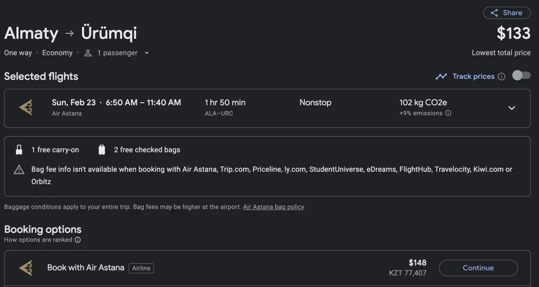Image resolution: width=539 pixels, height=287 pixels.
Task: Click the Economy class label
Action: tap(57, 53)
